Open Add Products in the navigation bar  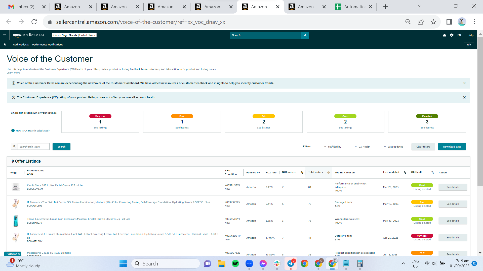point(21,45)
